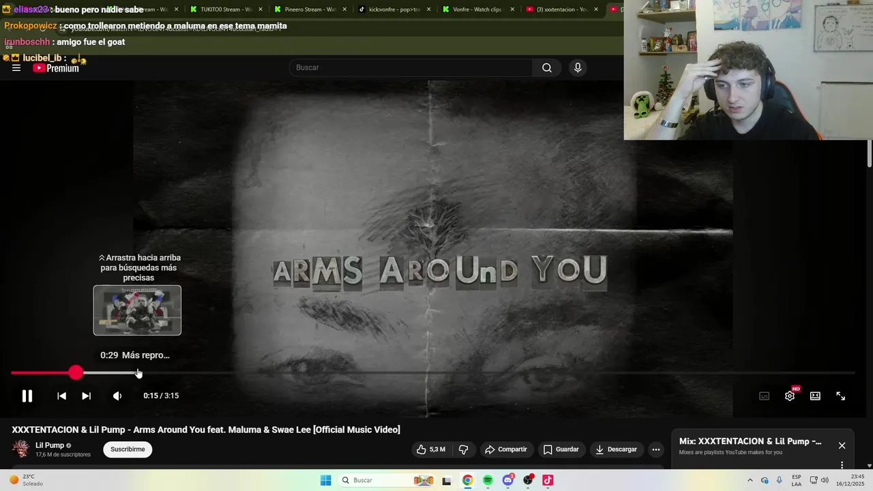The height and width of the screenshot is (491, 873).
Task: Skip to the next video
Action: pos(86,396)
